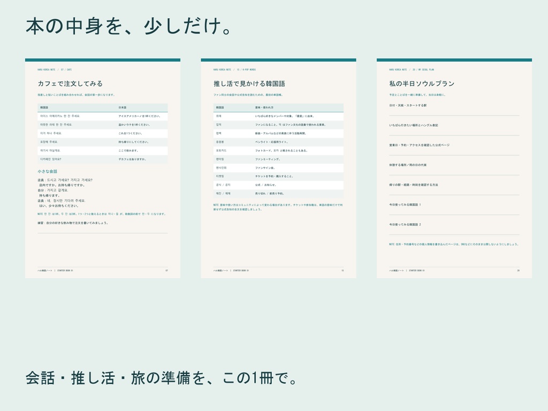This screenshot has width=548, height=411.
Task: Open the カフェで注文してみる page preview
Action: click(103, 169)
